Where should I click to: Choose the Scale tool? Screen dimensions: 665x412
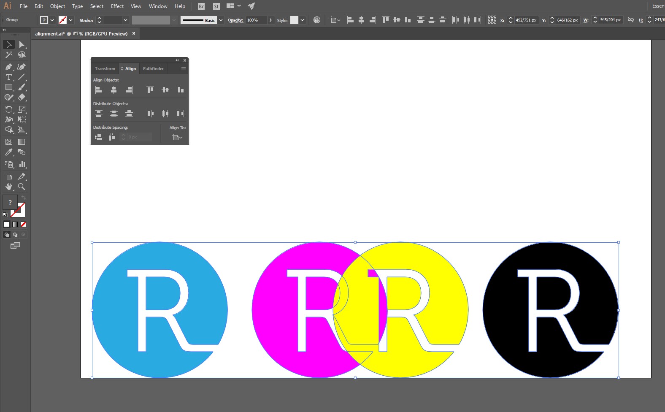click(22, 109)
